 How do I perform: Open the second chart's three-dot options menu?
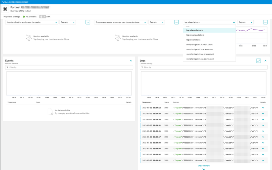(x=176, y=22)
